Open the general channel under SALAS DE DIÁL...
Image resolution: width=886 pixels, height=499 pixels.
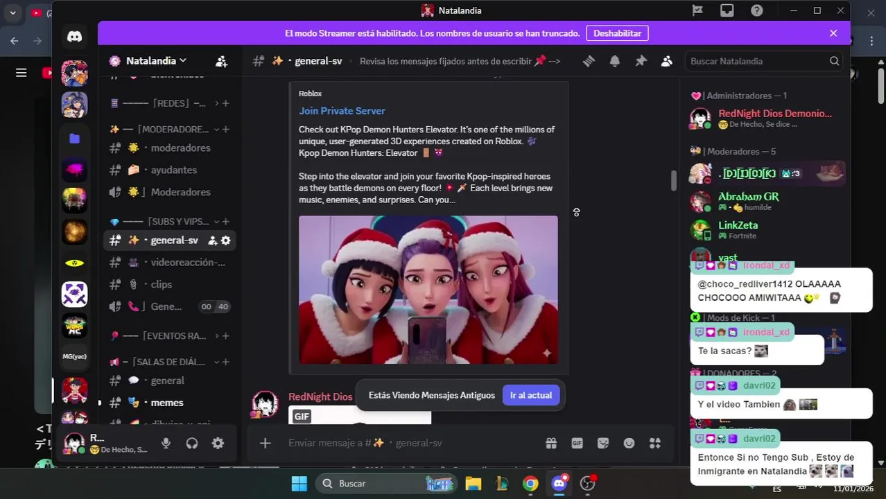pos(170,380)
